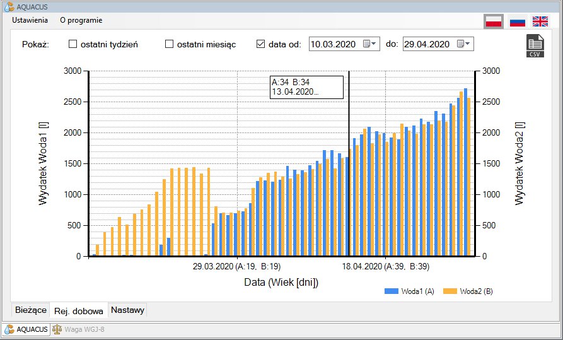This screenshot has width=563, height=340.
Task: Switch to the Bieżące tab
Action: pyautogui.click(x=30, y=310)
